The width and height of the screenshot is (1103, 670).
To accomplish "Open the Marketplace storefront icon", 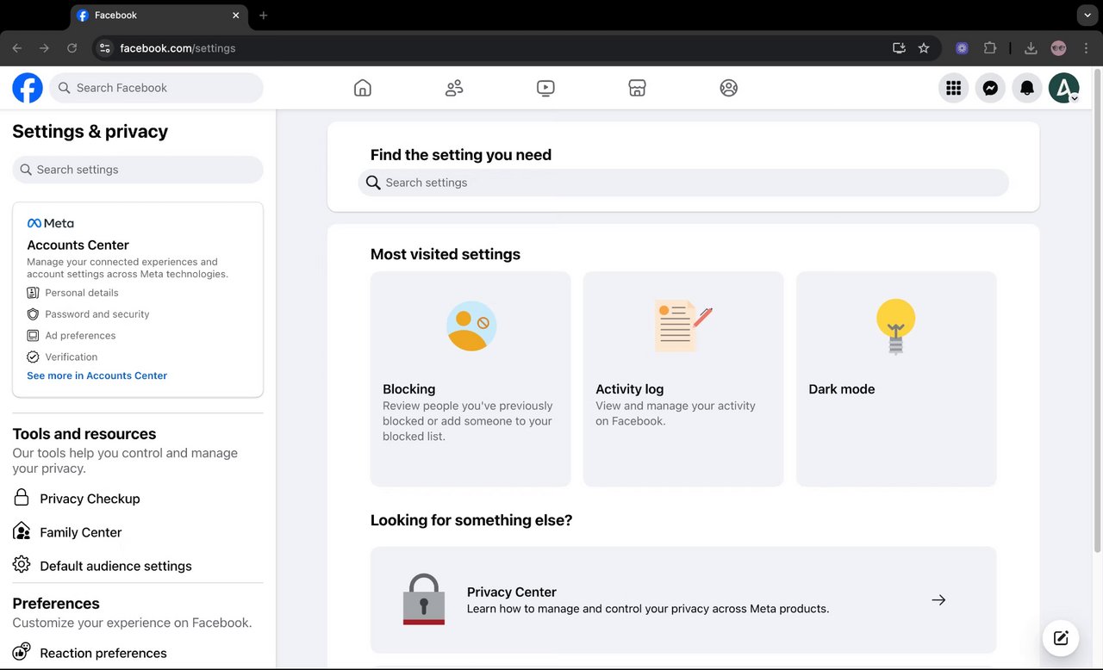I will (637, 88).
